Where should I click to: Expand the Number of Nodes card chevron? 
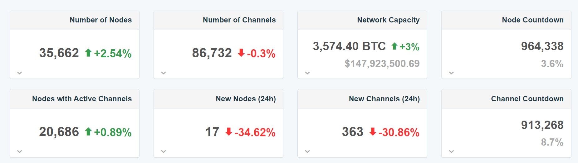[20, 73]
